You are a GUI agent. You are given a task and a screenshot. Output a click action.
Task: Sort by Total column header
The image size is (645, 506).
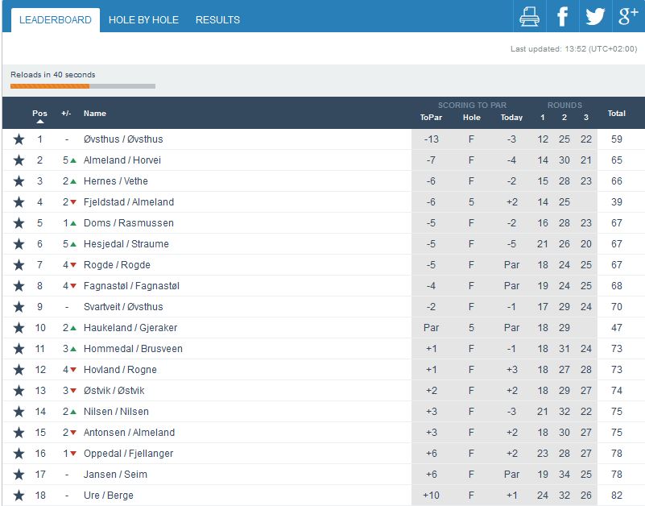pos(616,114)
